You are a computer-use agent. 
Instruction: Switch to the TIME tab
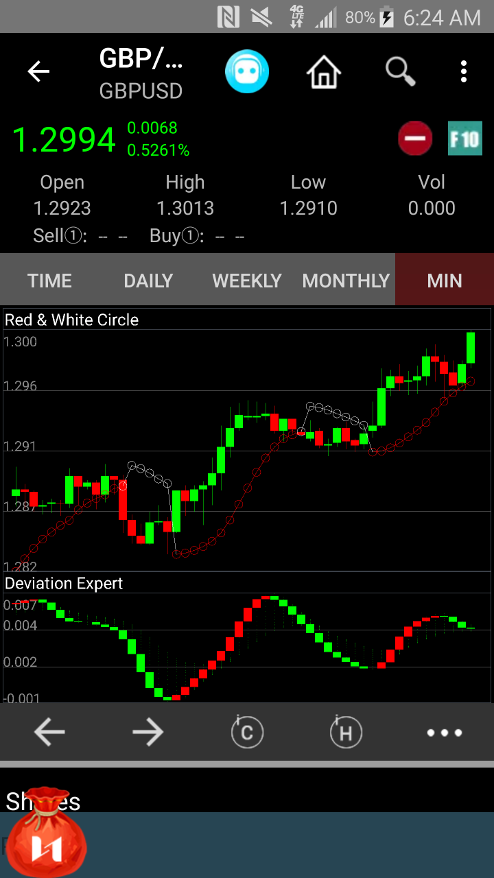tap(49, 281)
